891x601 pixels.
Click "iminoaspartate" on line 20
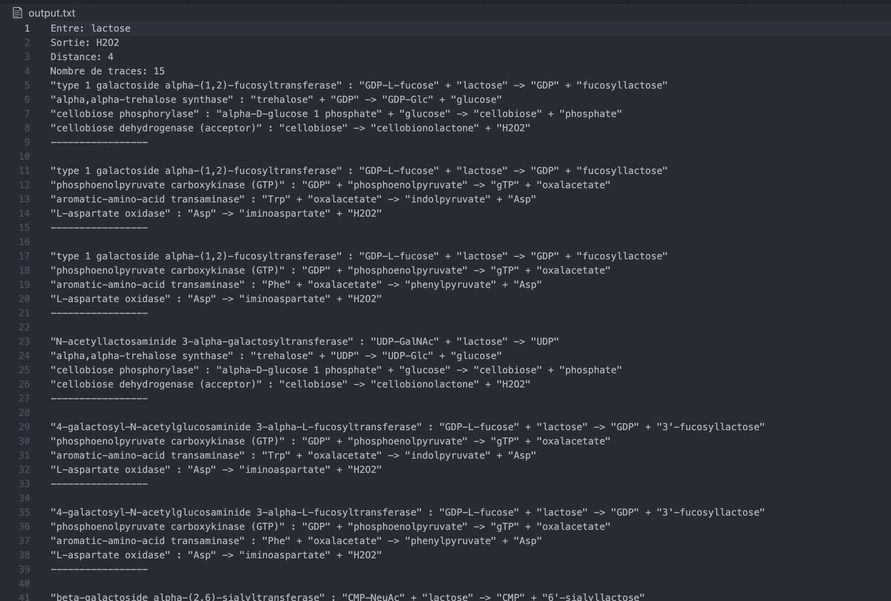pos(285,299)
